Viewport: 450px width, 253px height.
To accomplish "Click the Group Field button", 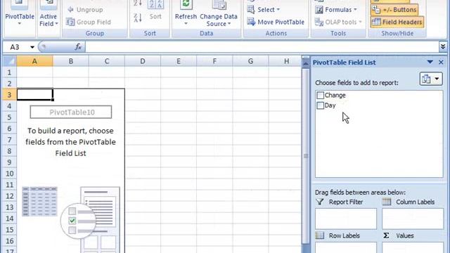I will [89, 22].
